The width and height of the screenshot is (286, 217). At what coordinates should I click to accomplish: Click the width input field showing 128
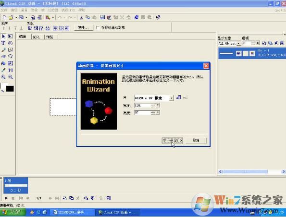tap(143, 105)
